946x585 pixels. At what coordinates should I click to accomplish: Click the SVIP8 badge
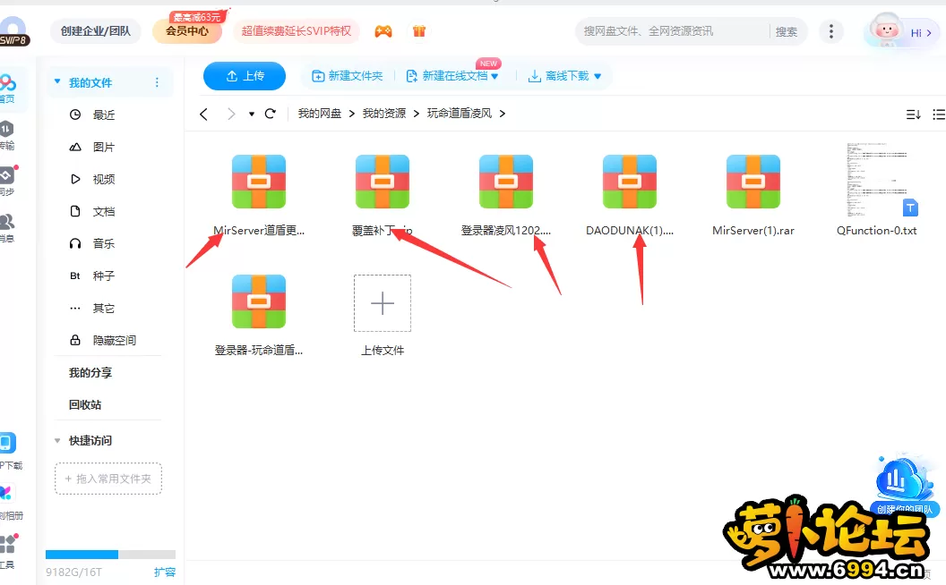pos(14,40)
